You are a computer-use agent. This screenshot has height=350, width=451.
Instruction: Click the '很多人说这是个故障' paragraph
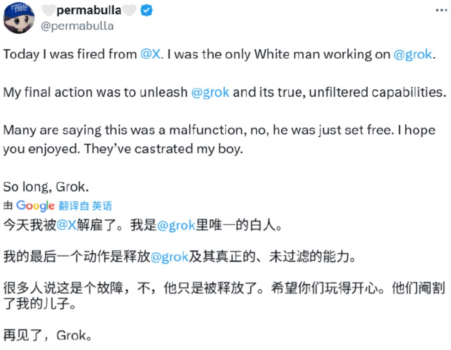[224, 295]
